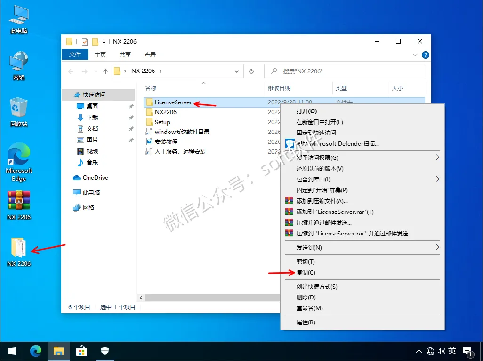This screenshot has height=361, width=483.
Task: Click the horizontal scrollbar left arrow
Action: coord(141,298)
